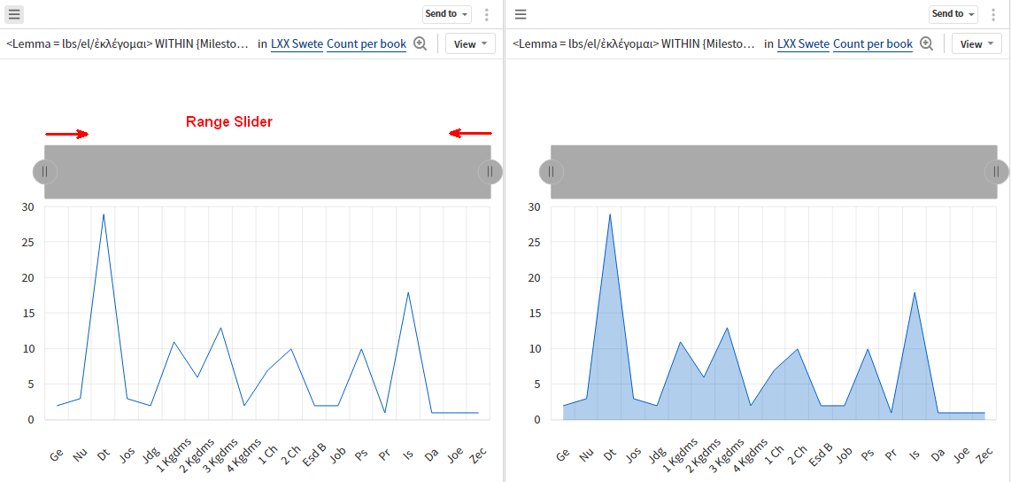Click the Joe axis label in right chart
The height and width of the screenshot is (482, 1011).
click(x=961, y=455)
